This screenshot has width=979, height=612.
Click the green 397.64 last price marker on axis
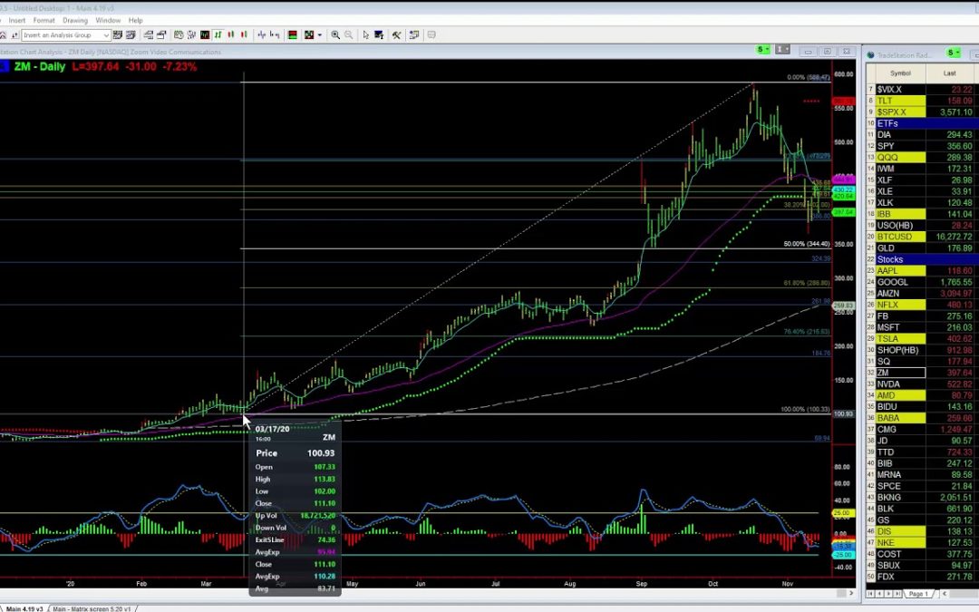[x=844, y=212]
